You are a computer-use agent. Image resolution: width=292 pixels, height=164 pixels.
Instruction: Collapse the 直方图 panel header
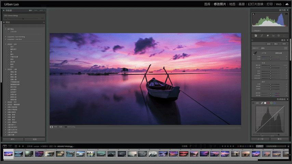click(x=288, y=11)
